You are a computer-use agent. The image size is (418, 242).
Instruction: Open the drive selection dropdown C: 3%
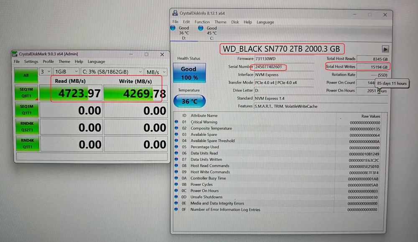[112, 72]
